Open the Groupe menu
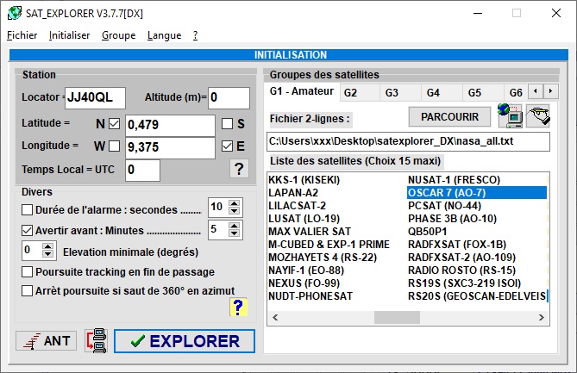This screenshot has width=577, height=373. (x=118, y=35)
